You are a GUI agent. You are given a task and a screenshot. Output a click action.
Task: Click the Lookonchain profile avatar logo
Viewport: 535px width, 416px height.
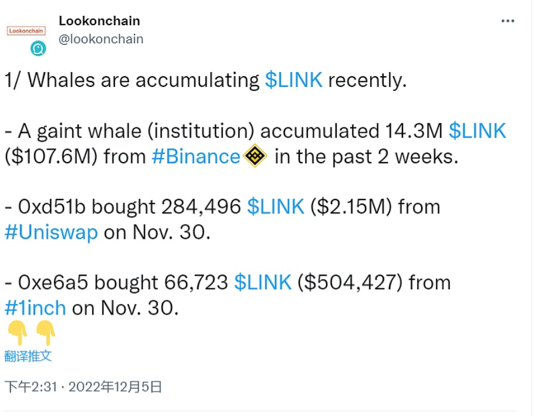[x=26, y=31]
